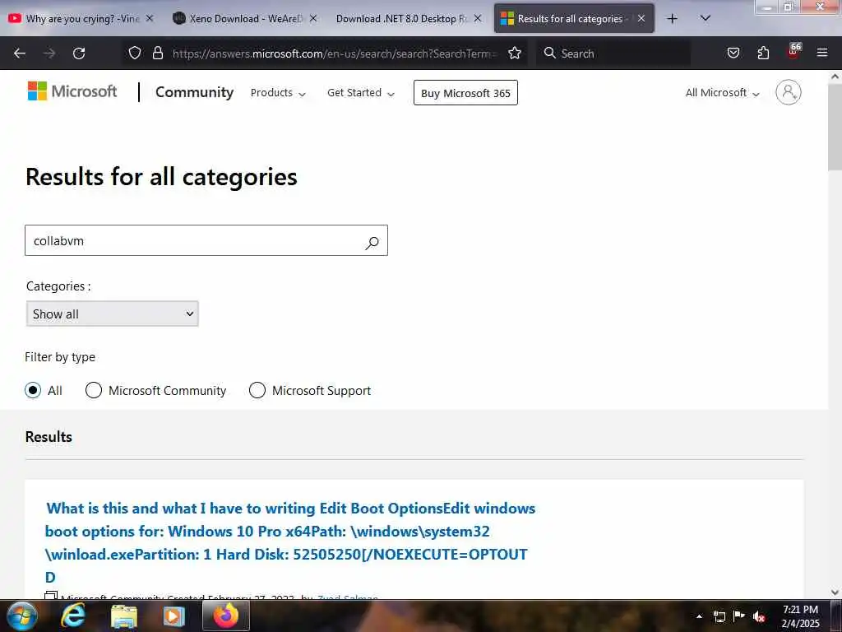Expand the Products menu
The height and width of the screenshot is (632, 842).
(278, 93)
